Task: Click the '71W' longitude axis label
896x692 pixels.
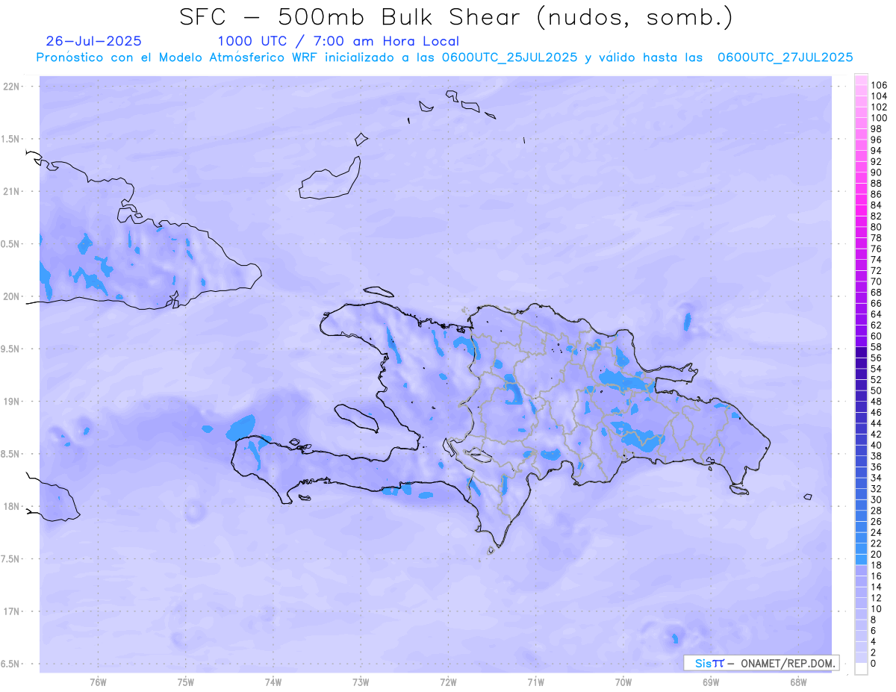Action: tap(535, 682)
